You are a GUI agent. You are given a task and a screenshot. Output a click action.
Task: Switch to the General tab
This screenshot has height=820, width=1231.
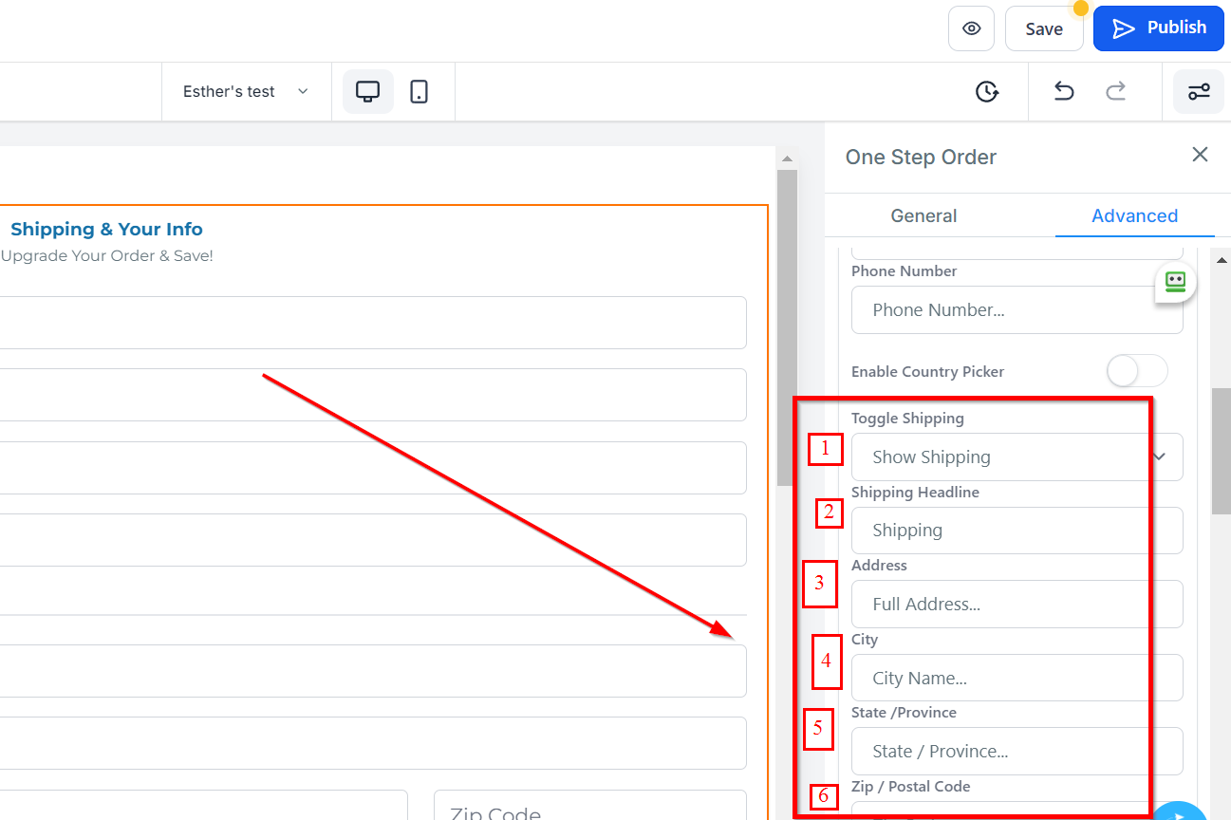pos(923,215)
